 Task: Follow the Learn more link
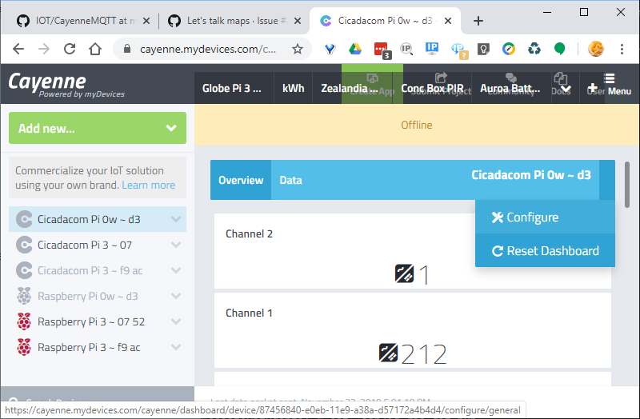(x=149, y=185)
